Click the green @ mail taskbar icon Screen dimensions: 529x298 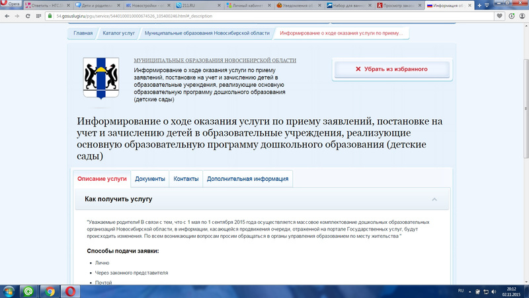28,291
